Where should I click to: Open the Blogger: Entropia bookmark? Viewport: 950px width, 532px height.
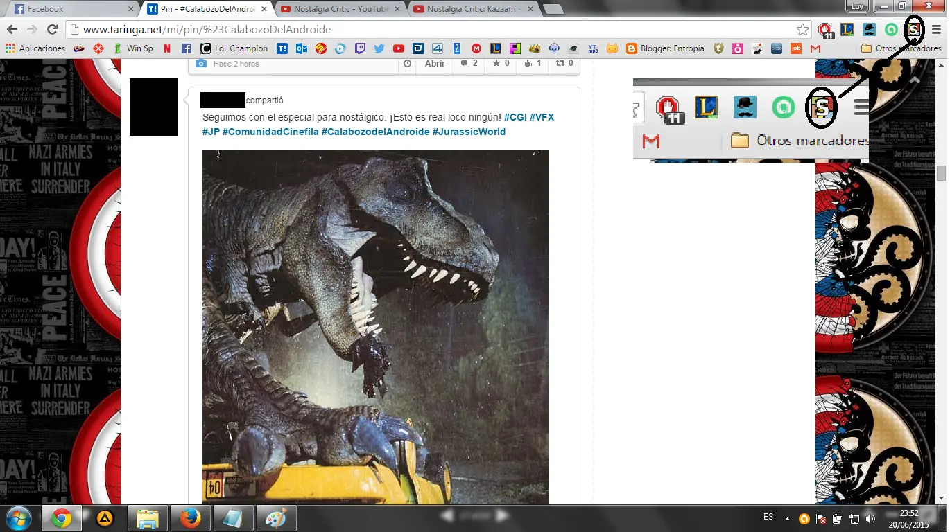[665, 48]
